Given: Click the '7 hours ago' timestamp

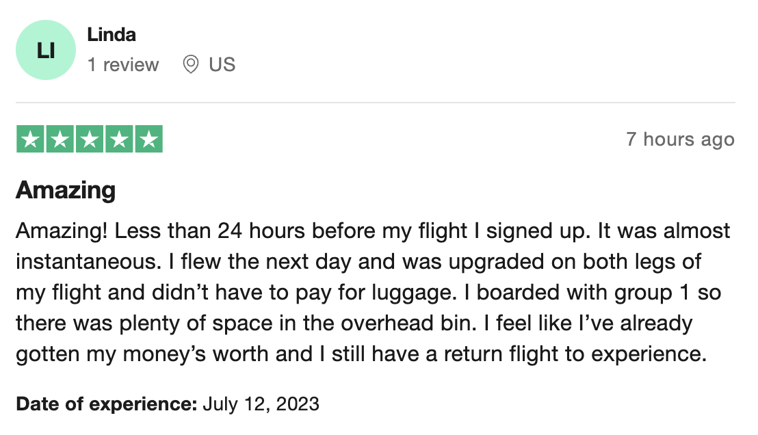Looking at the screenshot, I should pyautogui.click(x=680, y=140).
